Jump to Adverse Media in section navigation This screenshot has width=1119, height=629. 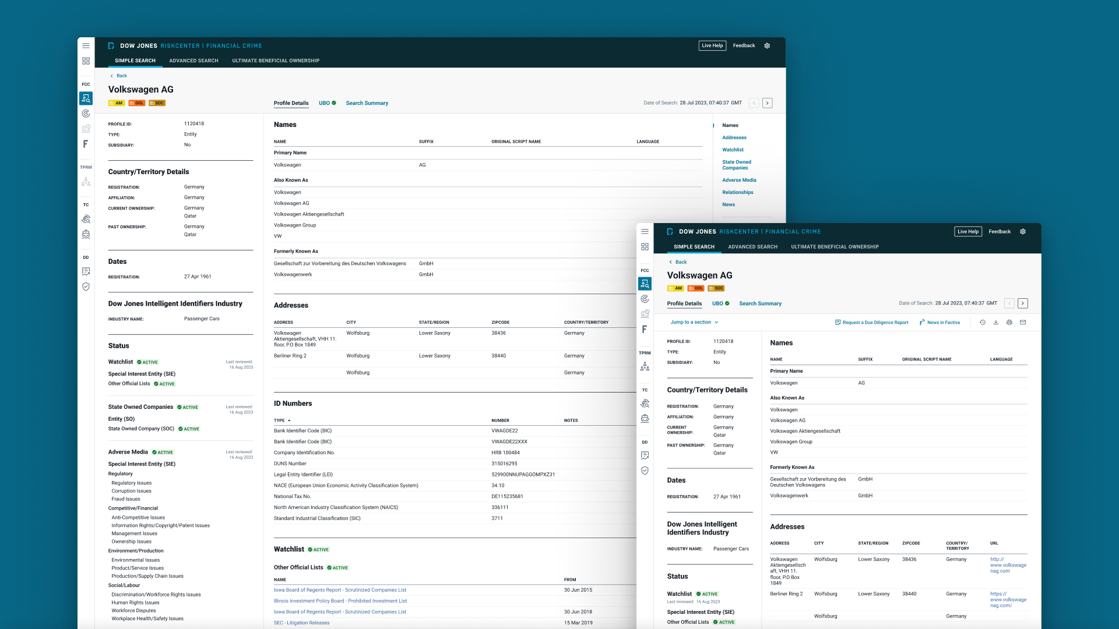[x=739, y=180]
